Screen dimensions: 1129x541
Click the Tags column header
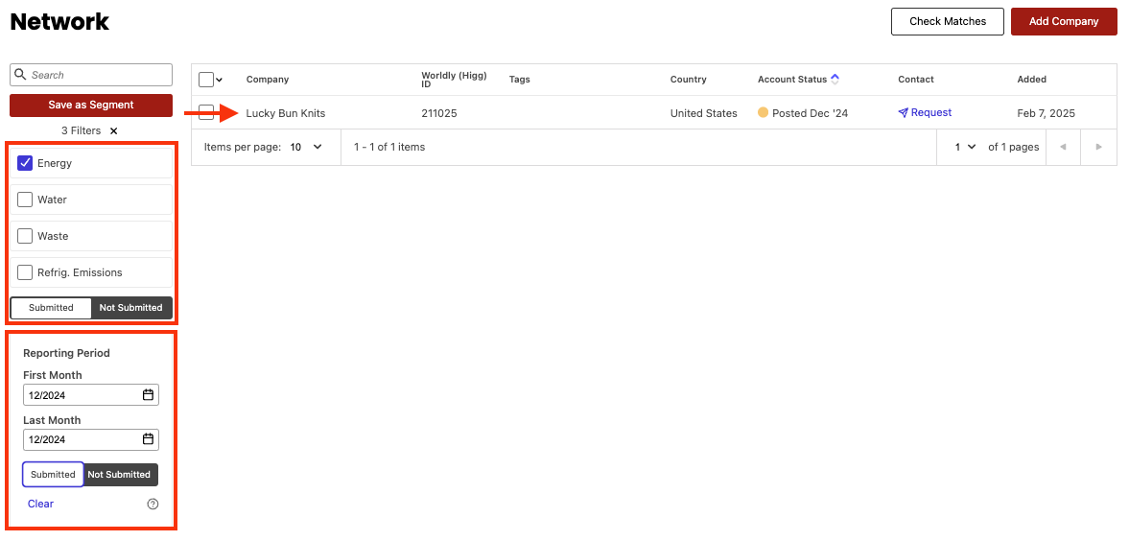[x=519, y=80]
